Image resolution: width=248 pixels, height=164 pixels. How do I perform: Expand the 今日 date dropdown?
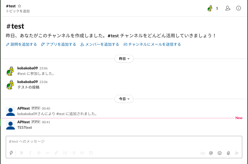[124, 99]
